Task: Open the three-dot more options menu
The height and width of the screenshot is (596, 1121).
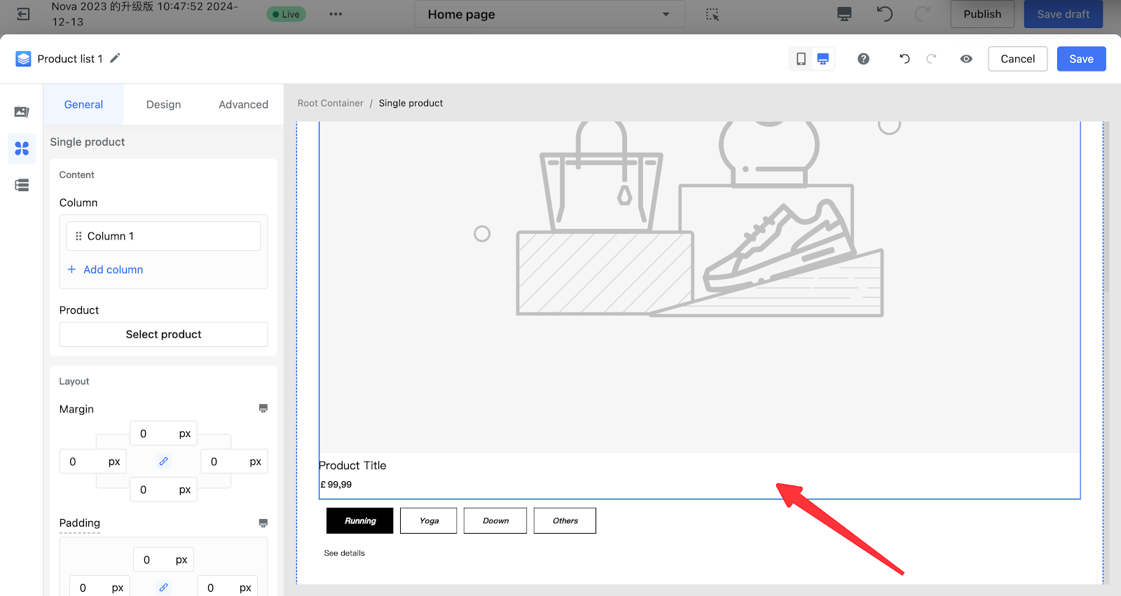Action: tap(336, 14)
